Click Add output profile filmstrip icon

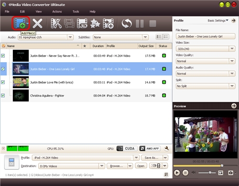tap(108, 23)
